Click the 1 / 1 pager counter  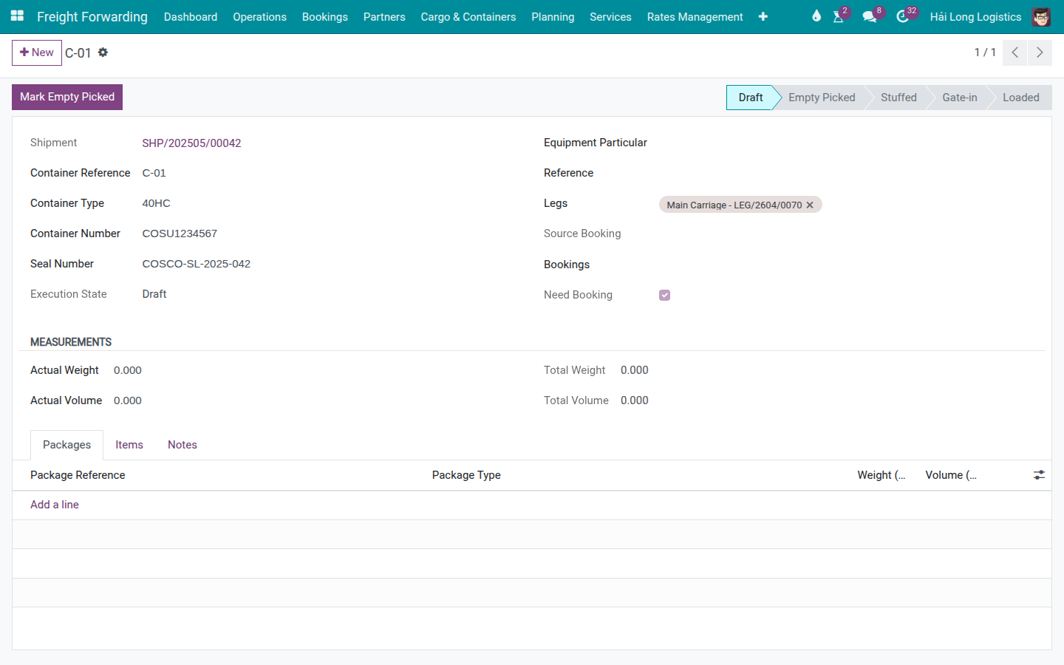[x=985, y=52]
